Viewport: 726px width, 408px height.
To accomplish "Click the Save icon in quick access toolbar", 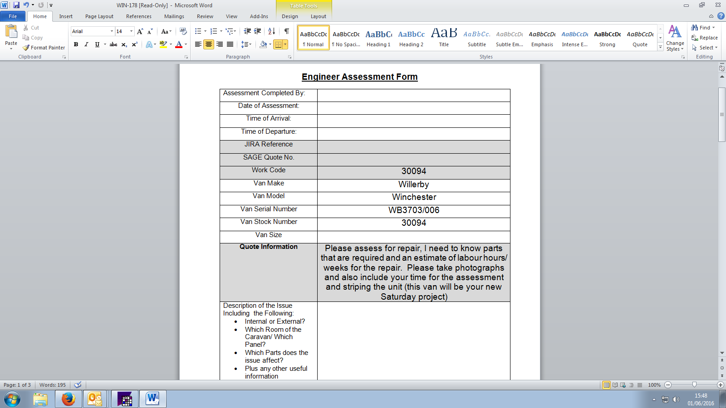I will (x=16, y=5).
